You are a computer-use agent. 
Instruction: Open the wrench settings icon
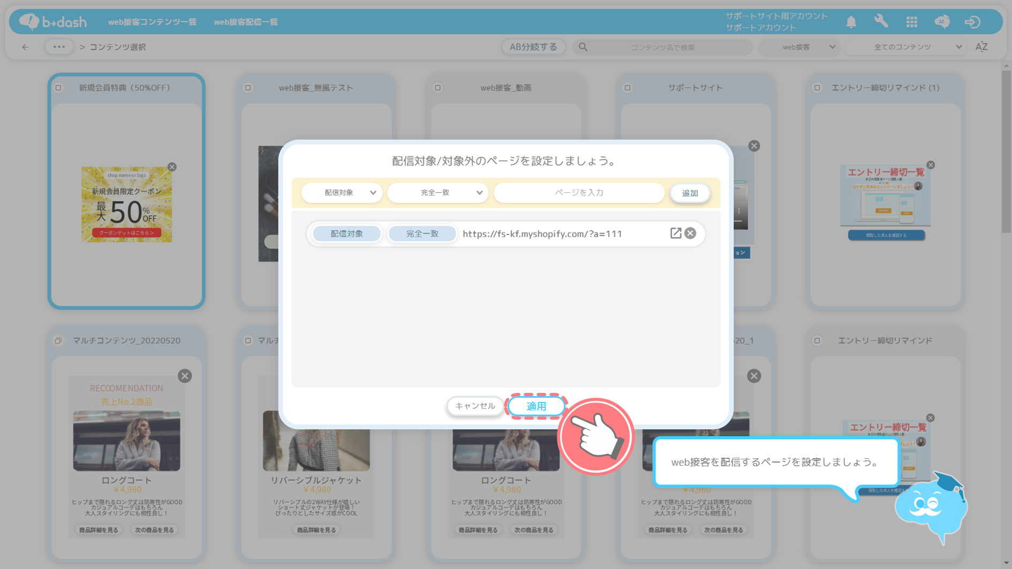[x=881, y=21]
